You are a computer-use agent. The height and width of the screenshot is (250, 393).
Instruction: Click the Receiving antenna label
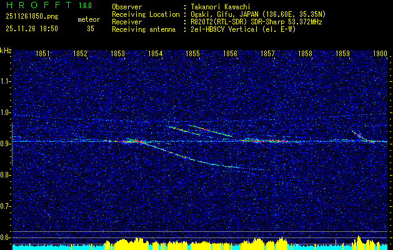144,29
